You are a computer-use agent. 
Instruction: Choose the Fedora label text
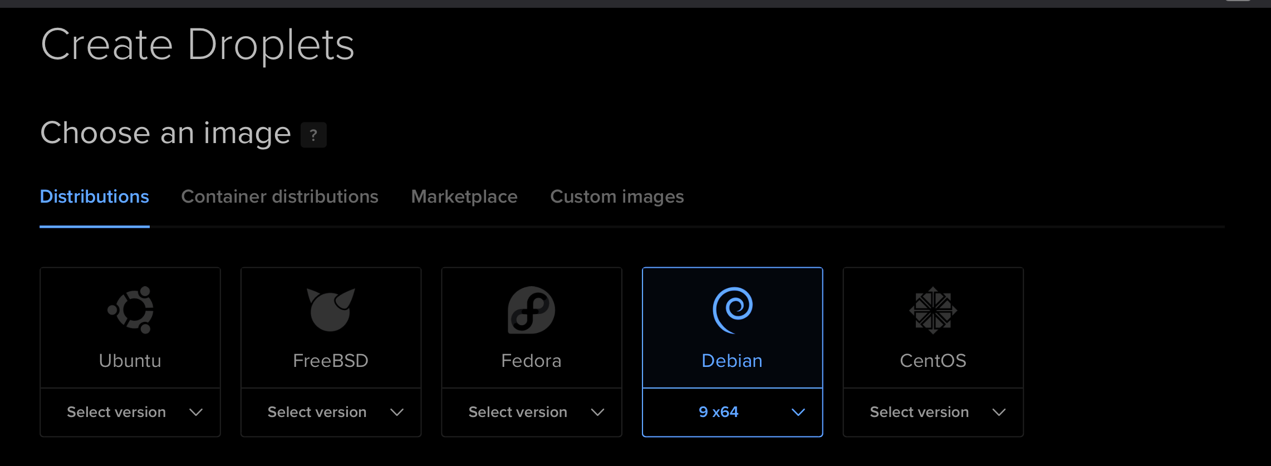point(531,361)
